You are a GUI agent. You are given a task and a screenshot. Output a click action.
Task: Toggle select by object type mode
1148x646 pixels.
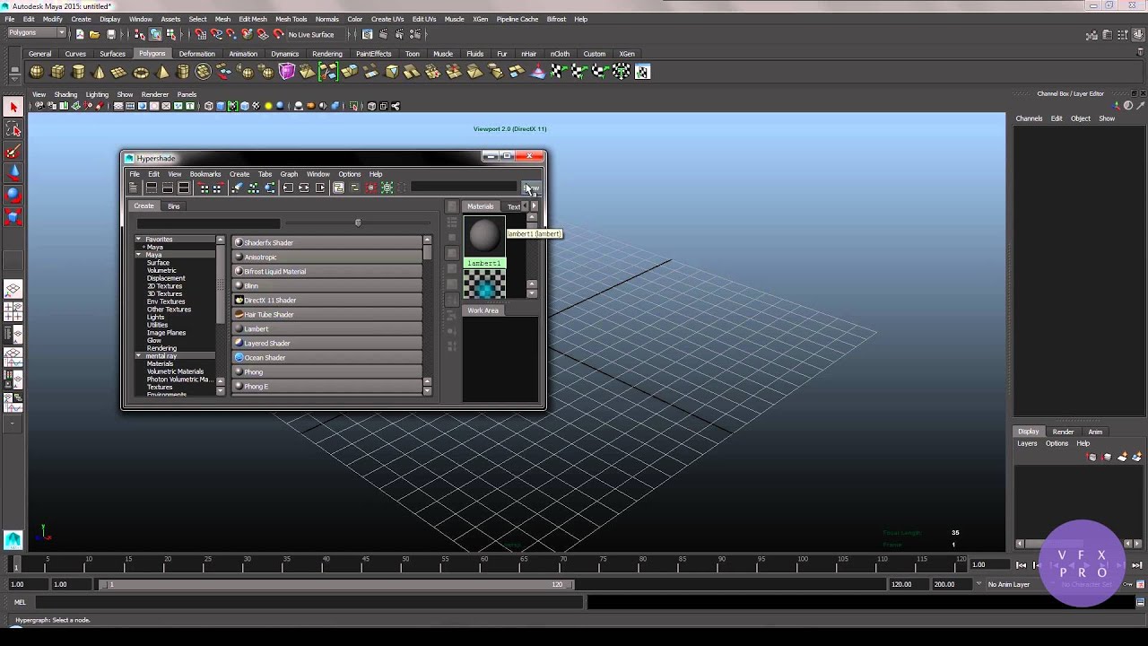click(x=155, y=34)
